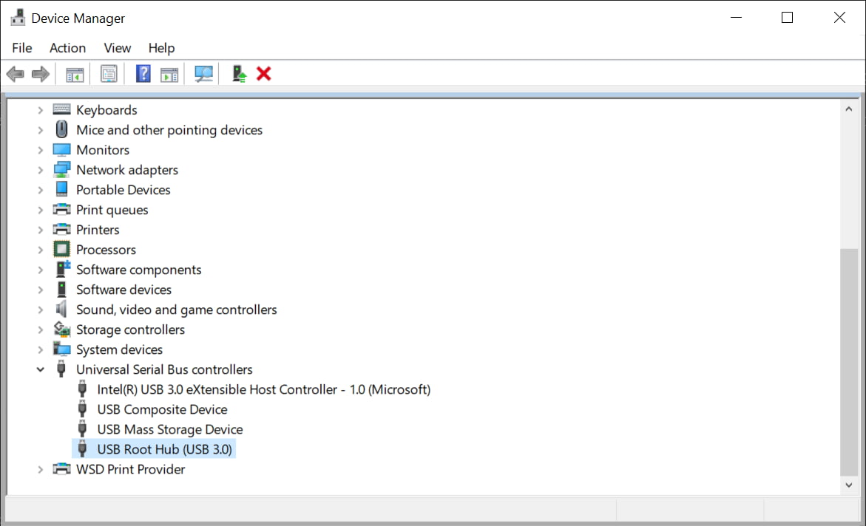Open Properties from the toolbar icon
This screenshot has height=526, width=866.
click(x=109, y=73)
